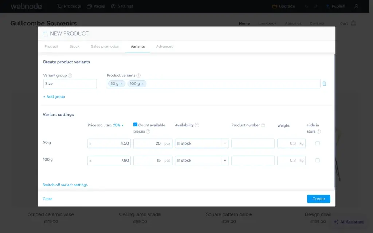Click the Upgrade button

[x=283, y=7]
